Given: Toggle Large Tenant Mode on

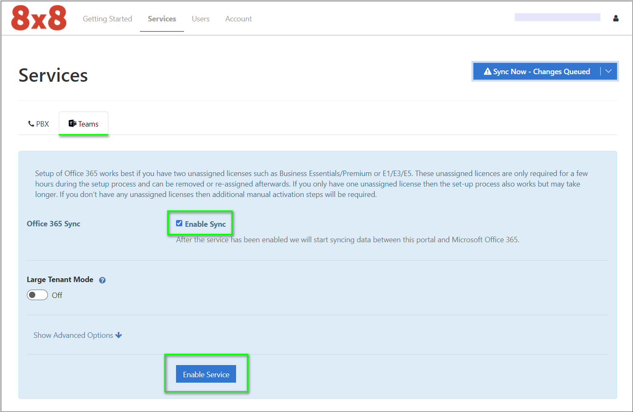Looking at the screenshot, I should (x=37, y=295).
